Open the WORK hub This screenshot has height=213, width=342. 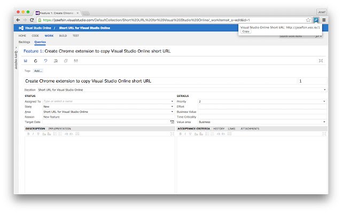[49, 36]
